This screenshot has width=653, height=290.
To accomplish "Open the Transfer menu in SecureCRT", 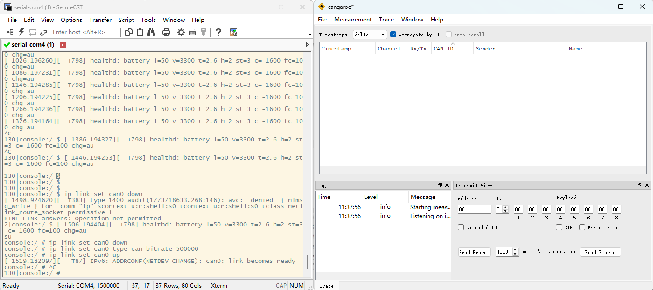I will [100, 20].
